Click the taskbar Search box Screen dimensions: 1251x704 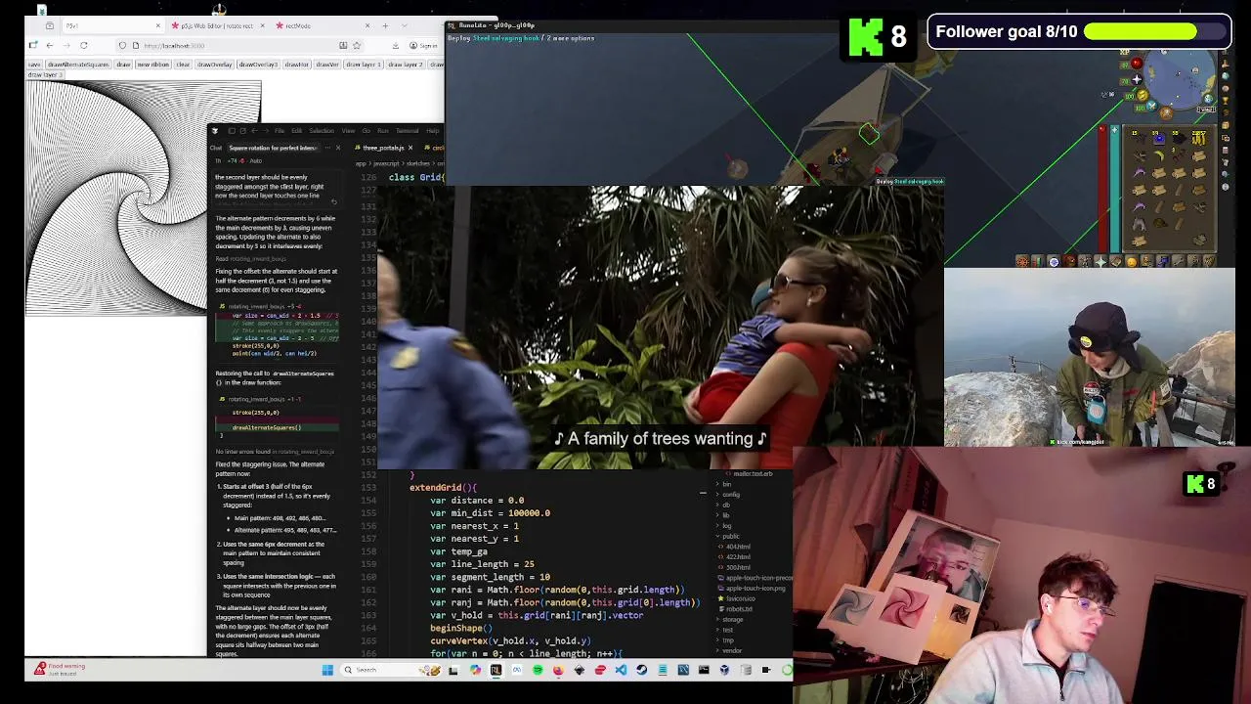(x=389, y=670)
